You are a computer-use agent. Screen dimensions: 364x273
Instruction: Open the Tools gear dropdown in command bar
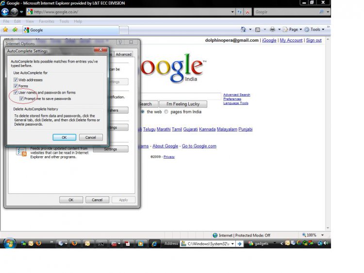314,30
